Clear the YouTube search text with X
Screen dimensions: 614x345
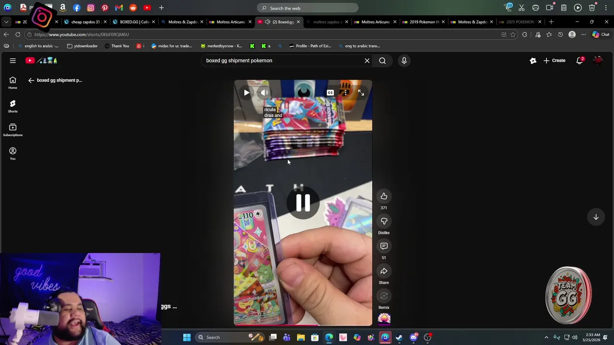tap(367, 60)
